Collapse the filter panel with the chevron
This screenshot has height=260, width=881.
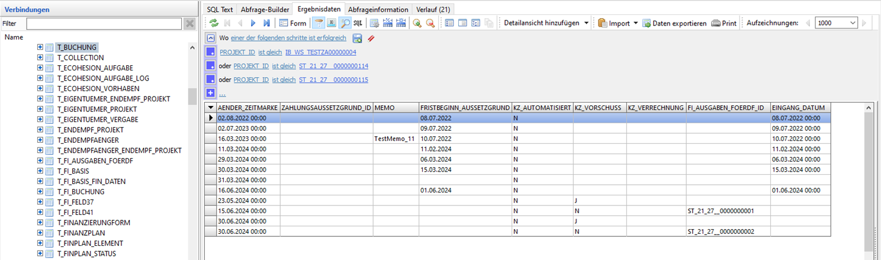[x=210, y=38]
